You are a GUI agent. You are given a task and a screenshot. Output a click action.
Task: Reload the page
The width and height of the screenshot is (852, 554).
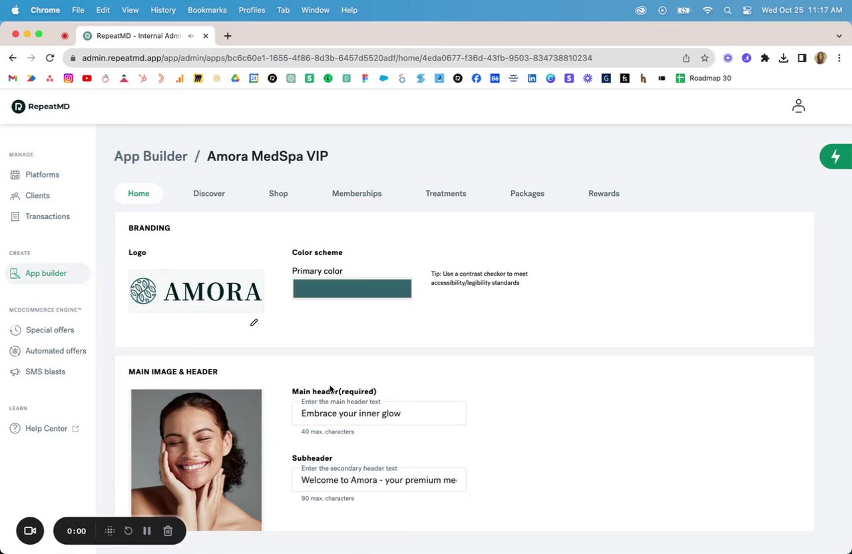click(x=50, y=58)
